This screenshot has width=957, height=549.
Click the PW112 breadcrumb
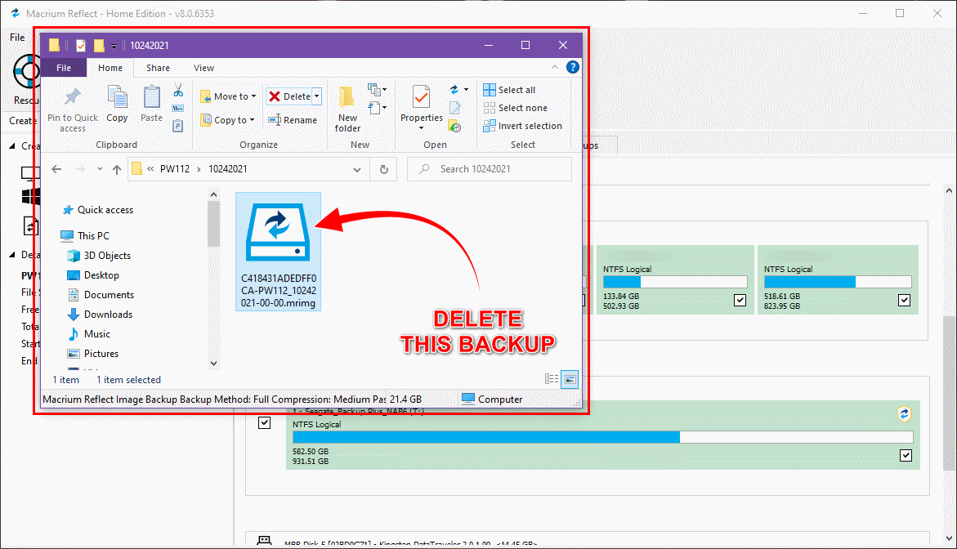click(175, 169)
